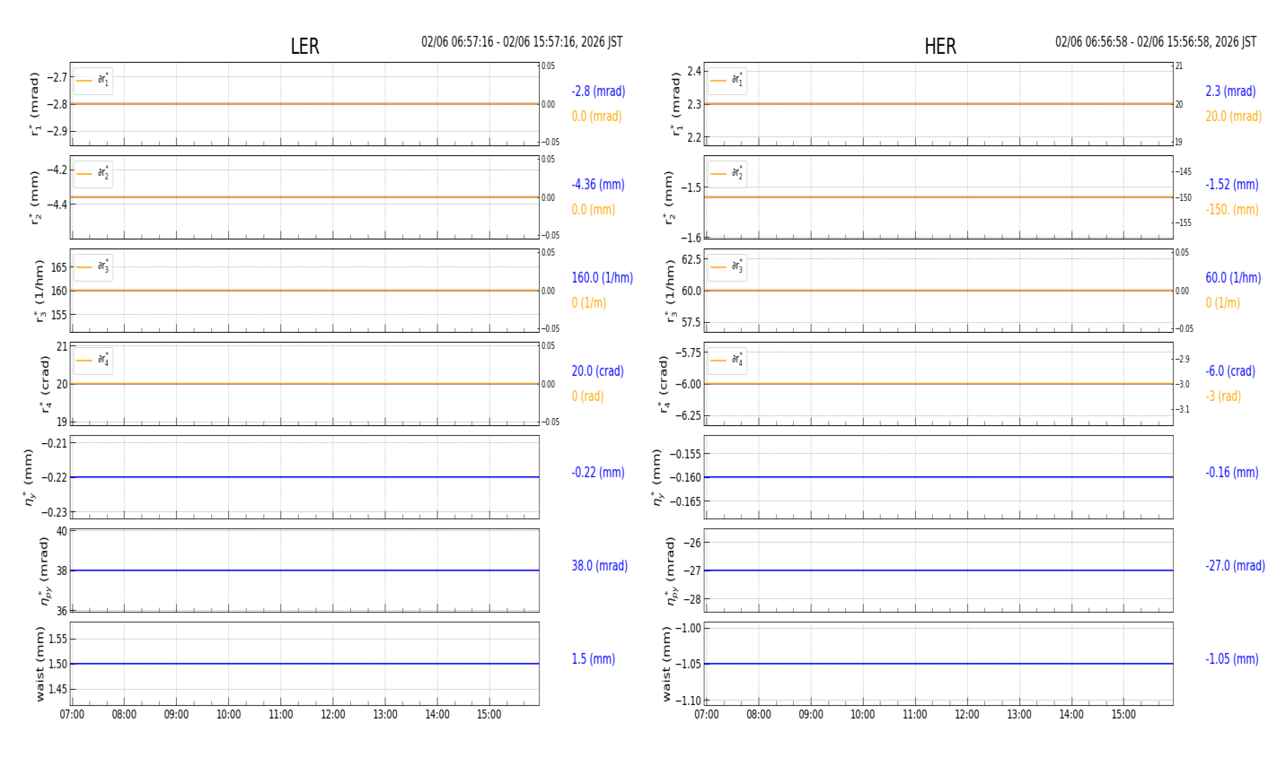Click the orange 20.0 (mrad) value

[1234, 117]
